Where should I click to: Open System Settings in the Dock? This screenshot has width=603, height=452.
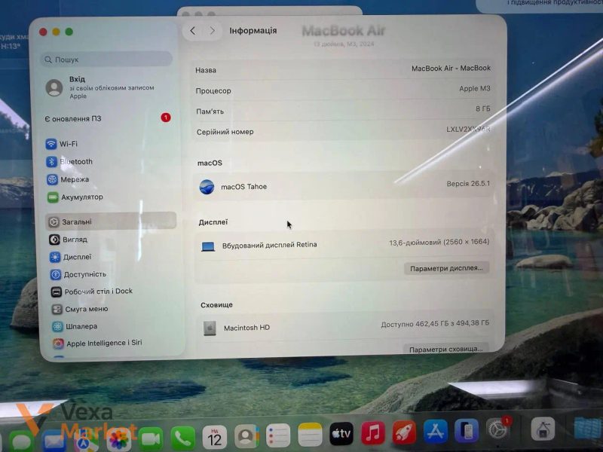click(x=497, y=429)
